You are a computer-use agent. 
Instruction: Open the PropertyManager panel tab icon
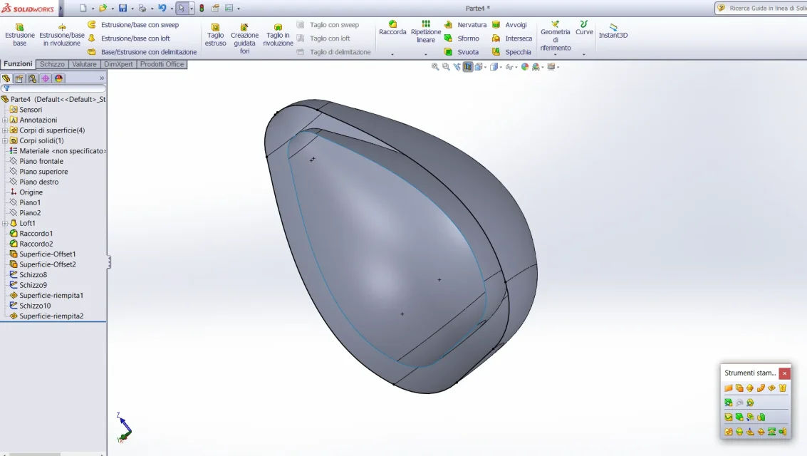(19, 78)
